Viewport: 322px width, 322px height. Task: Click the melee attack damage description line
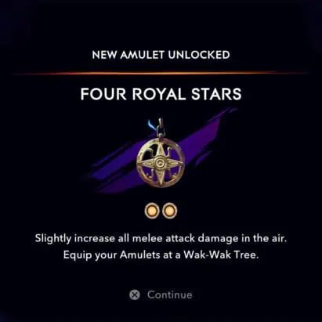[x=161, y=239]
